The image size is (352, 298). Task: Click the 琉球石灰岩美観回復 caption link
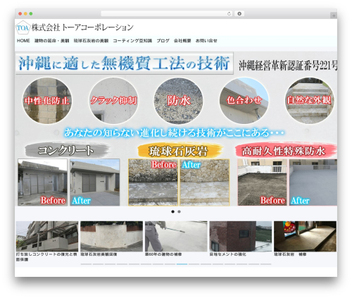(x=99, y=254)
